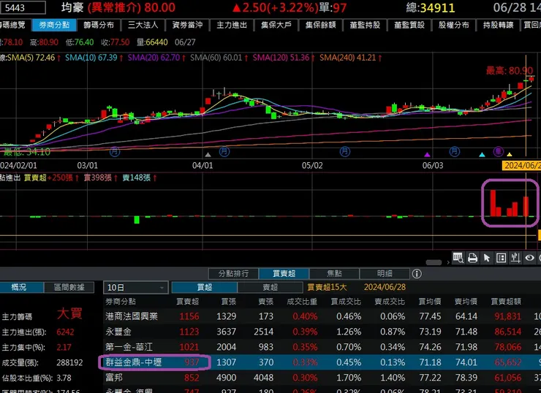The image size is (541, 393).
Task: Click the yellow triangle marker on date axis
Action: (510, 155)
